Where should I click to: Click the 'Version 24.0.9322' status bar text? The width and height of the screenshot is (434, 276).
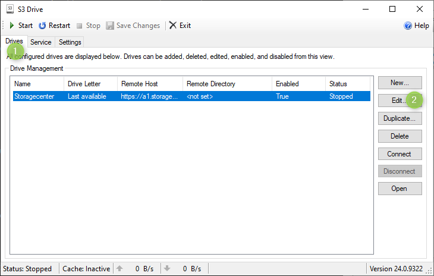(396, 268)
